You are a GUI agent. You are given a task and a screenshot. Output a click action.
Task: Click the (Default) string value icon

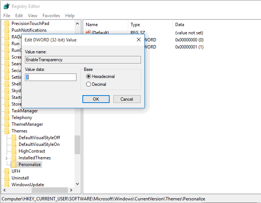point(88,32)
